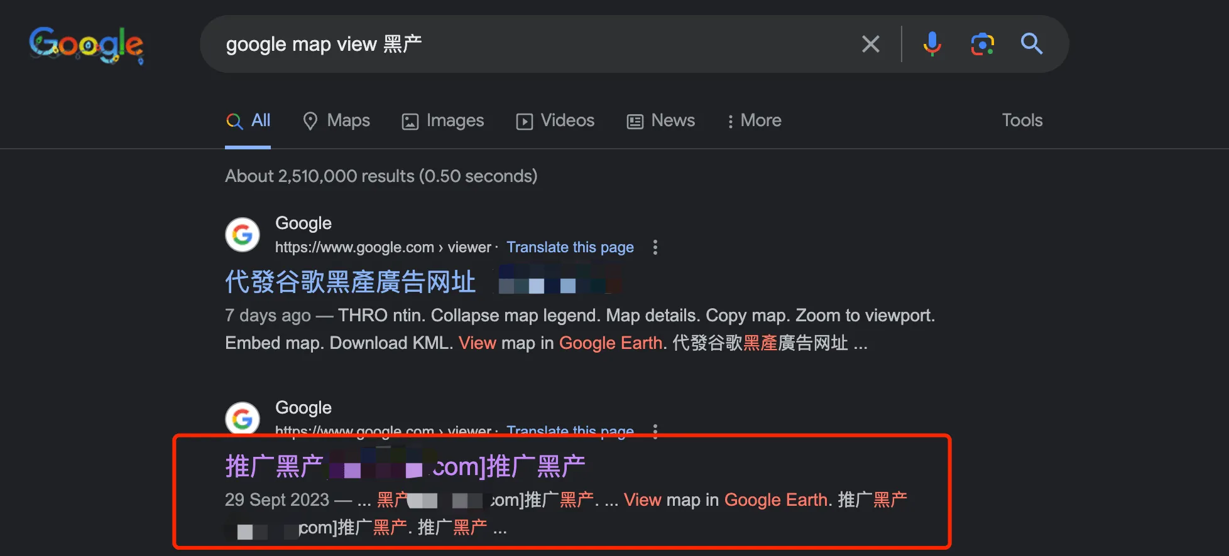Start voice search with microphone icon
The height and width of the screenshot is (556, 1229).
click(x=932, y=44)
